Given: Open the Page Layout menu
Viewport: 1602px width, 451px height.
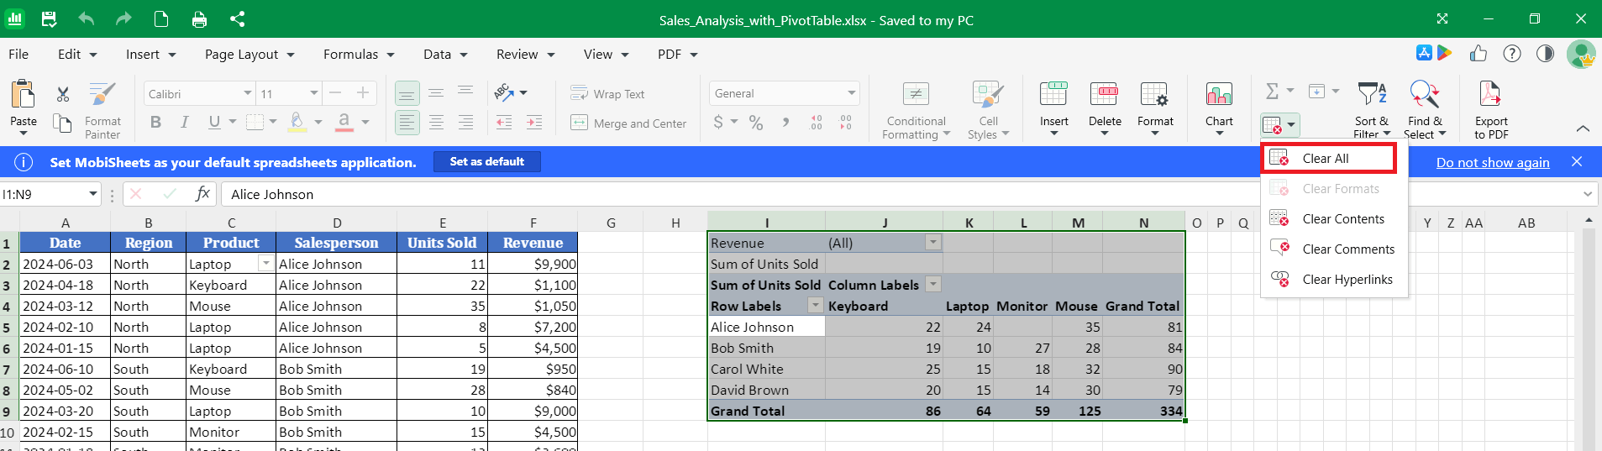Looking at the screenshot, I should [249, 54].
